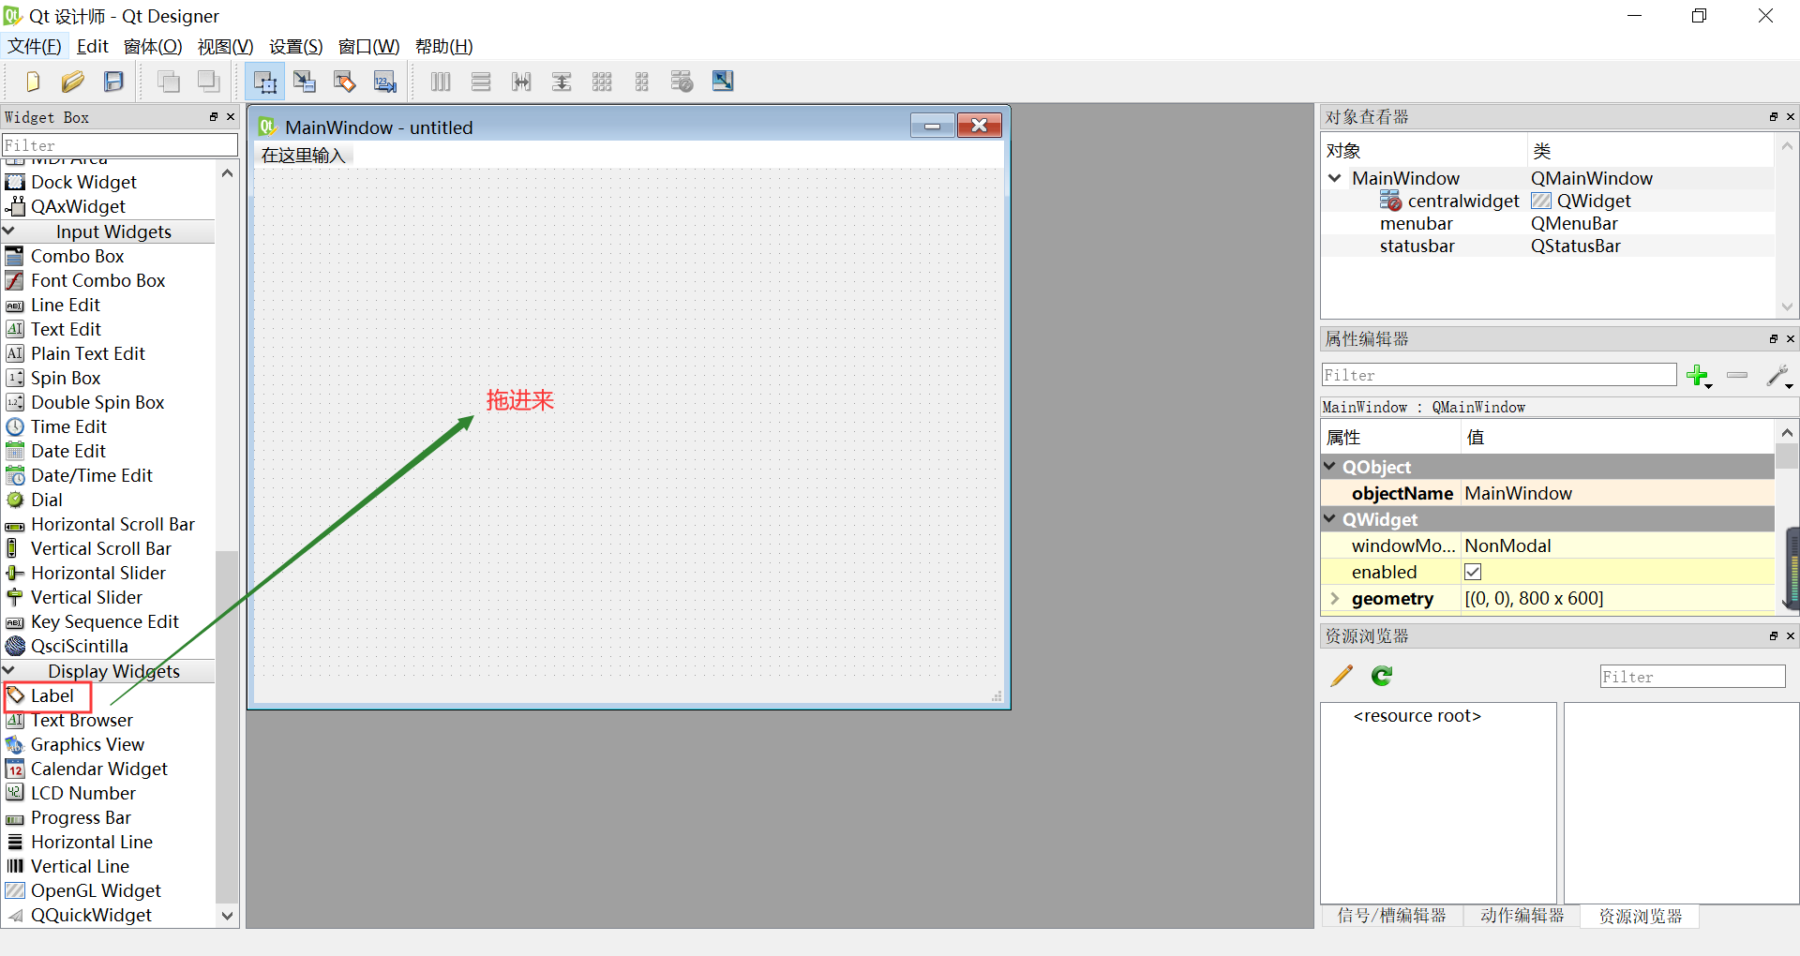
Task: Activate the Edit Signals/Slots mode icon
Action: pyautogui.click(x=305, y=82)
